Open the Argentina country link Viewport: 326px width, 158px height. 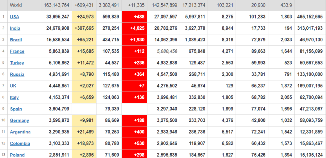click(x=20, y=132)
